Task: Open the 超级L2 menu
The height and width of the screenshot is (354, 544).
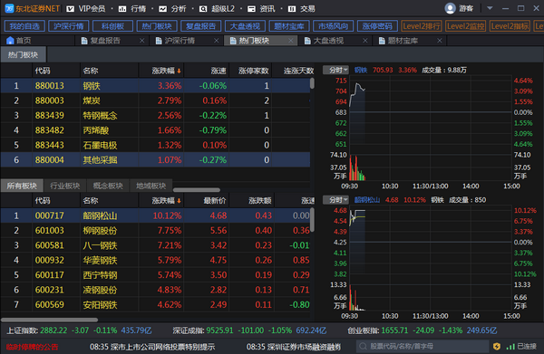Action: click(217, 9)
